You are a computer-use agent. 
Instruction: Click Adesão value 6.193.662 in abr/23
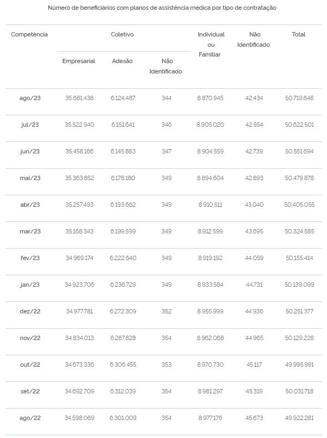click(x=123, y=205)
